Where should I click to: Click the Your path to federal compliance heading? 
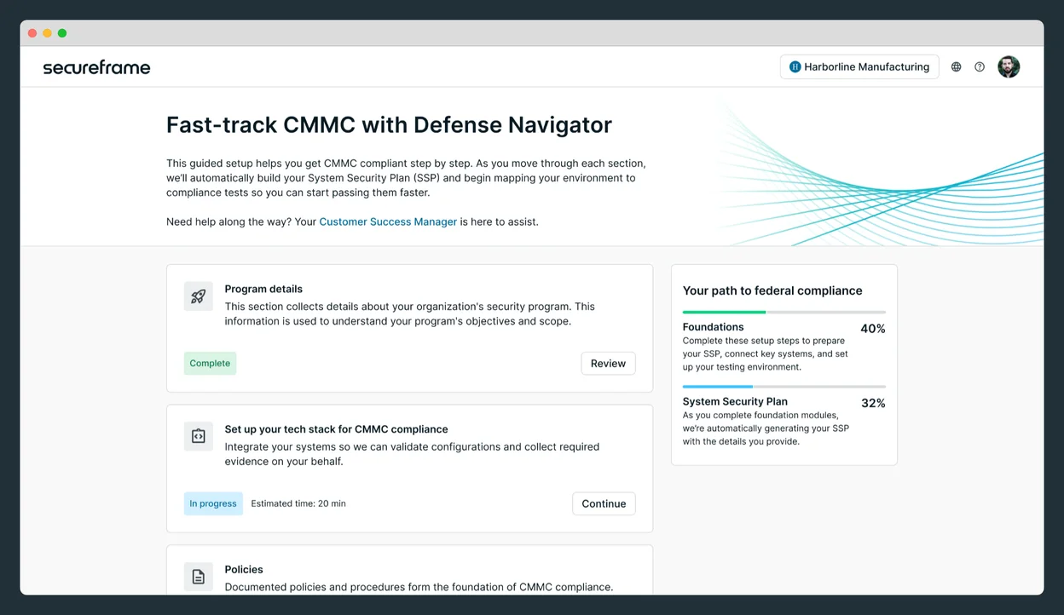tap(772, 290)
